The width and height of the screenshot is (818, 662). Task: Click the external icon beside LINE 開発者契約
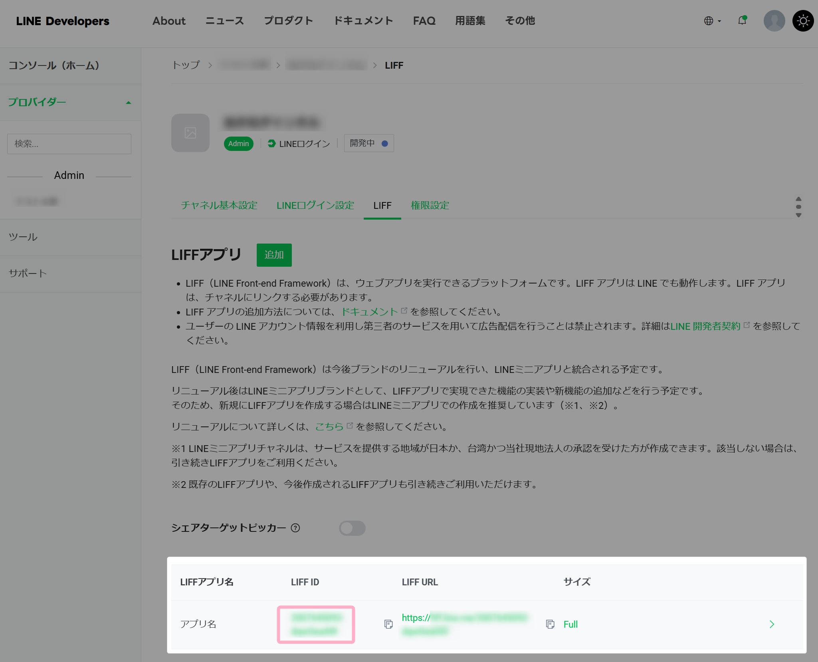tap(747, 325)
